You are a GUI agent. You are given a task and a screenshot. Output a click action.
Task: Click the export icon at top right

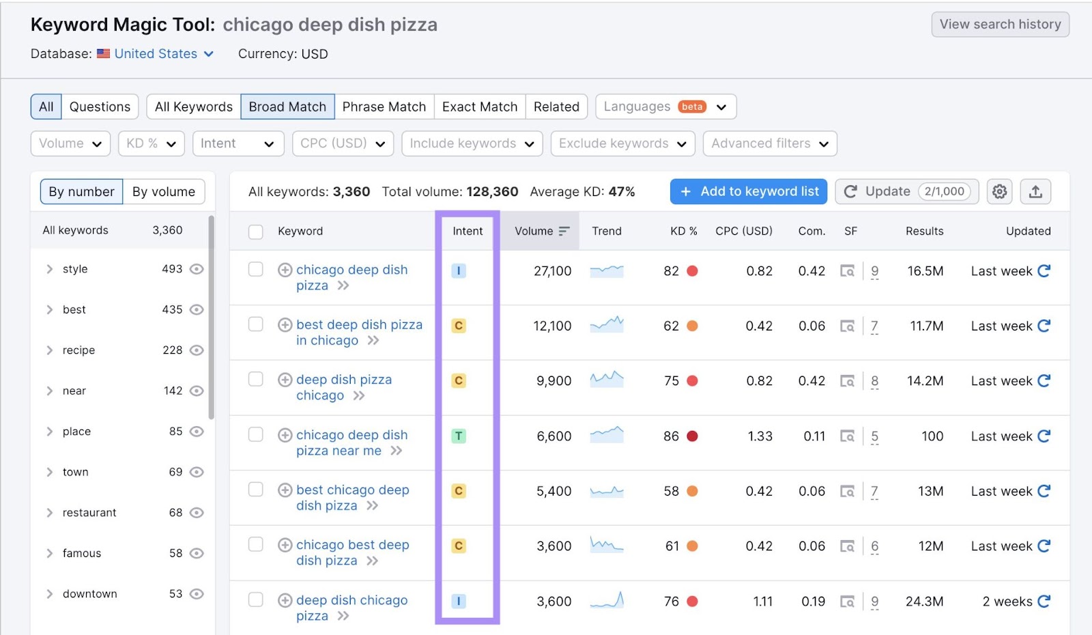(x=1035, y=191)
